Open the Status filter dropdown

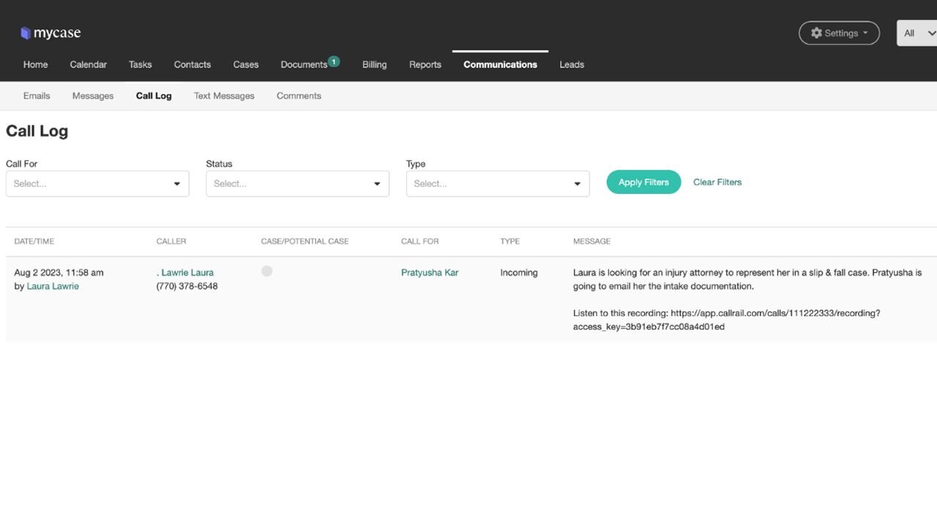[x=297, y=183]
